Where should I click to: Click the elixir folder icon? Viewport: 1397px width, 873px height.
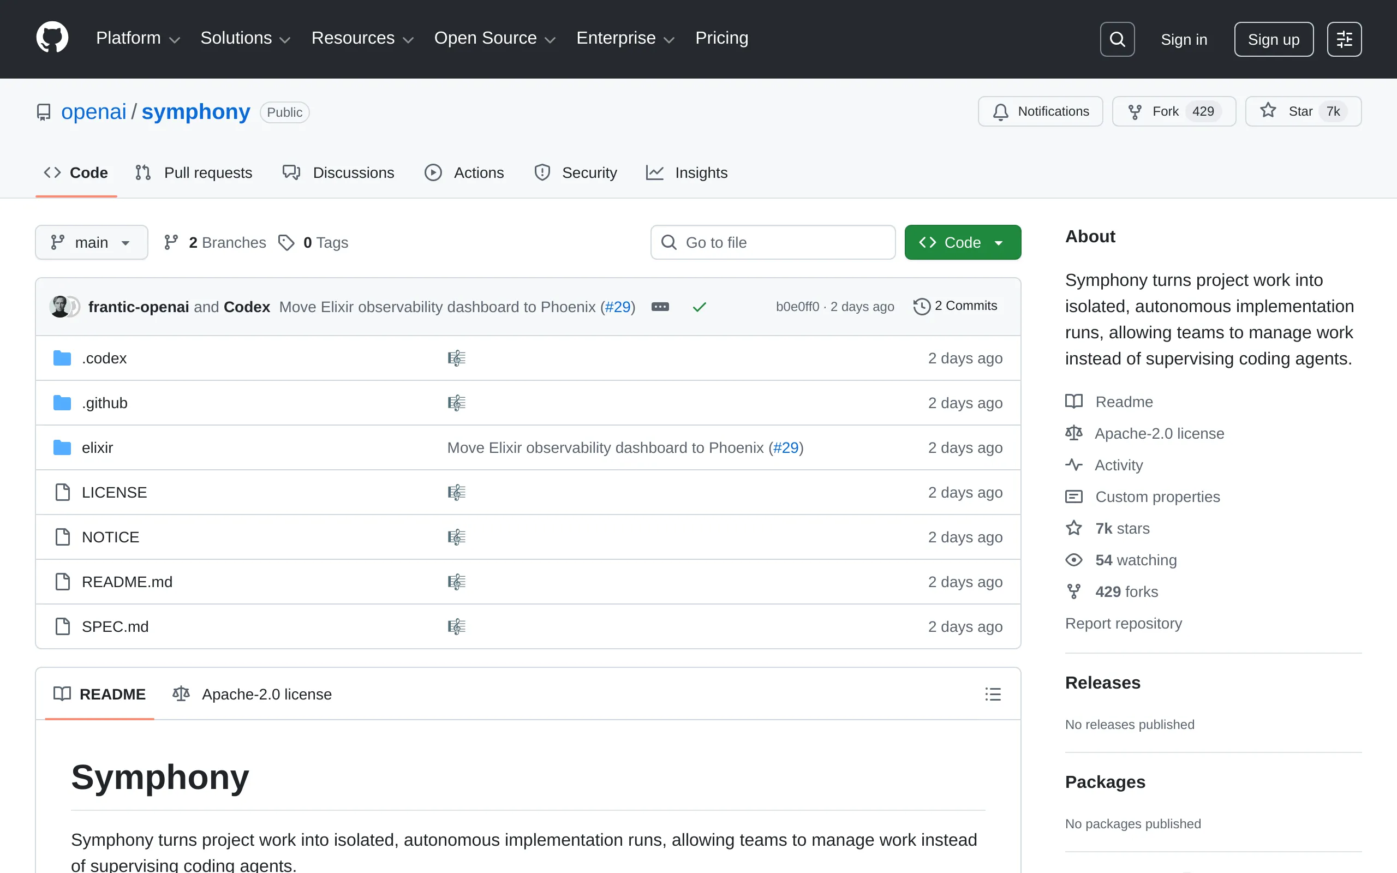pyautogui.click(x=61, y=447)
